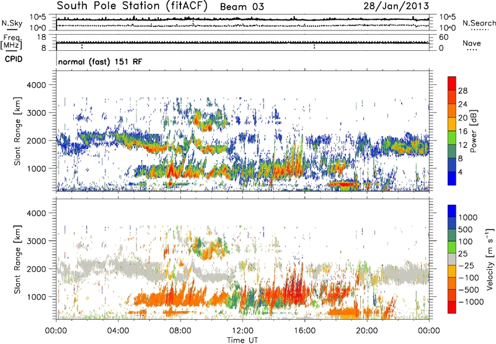Click the '20:00' time tick label
Image resolution: width=496 pixels, height=344 pixels.
pyautogui.click(x=367, y=331)
